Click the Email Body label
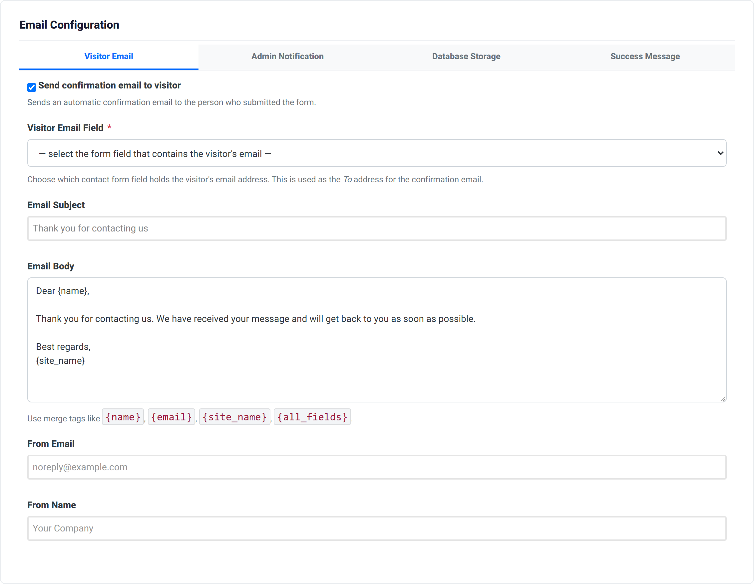 (51, 266)
